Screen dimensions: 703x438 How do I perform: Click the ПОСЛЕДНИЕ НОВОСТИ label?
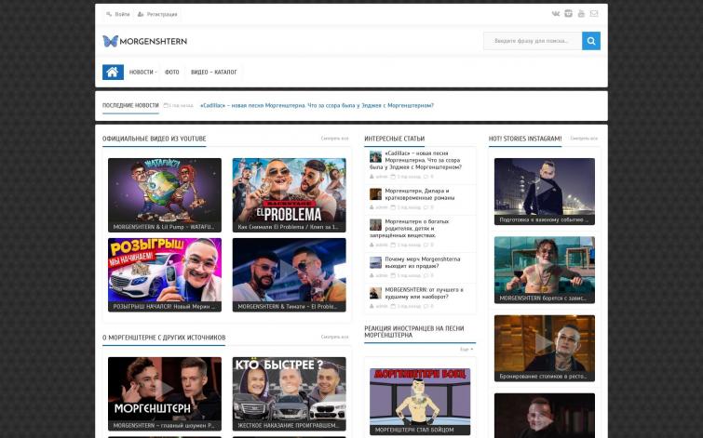click(x=130, y=106)
